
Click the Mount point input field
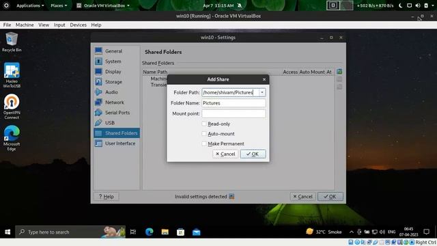(x=234, y=113)
